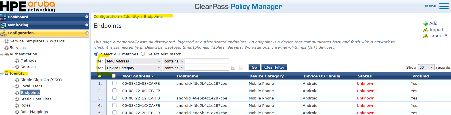Viewport: 451px width, 115px height.
Task: Sort by Hostname column header
Action: tap(187, 76)
